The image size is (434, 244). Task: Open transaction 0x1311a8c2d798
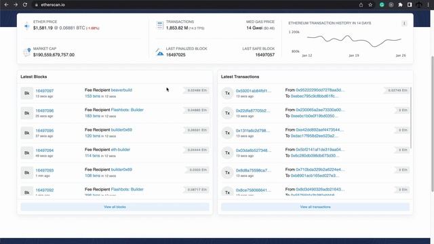(253, 131)
